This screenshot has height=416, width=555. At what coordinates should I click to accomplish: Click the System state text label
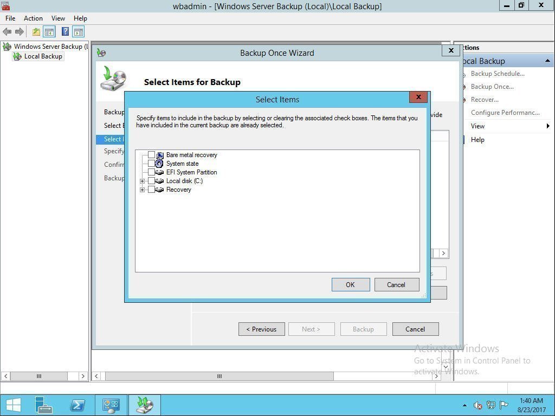click(182, 164)
